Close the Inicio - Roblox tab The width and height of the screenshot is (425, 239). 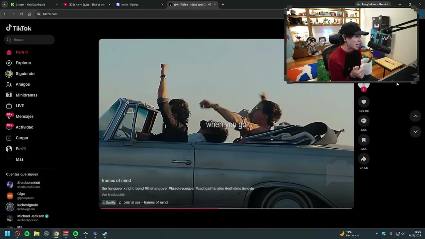pos(162,5)
